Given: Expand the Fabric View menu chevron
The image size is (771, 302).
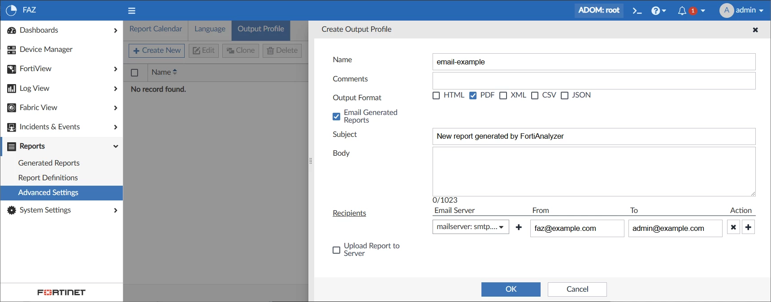Looking at the screenshot, I should coord(116,108).
